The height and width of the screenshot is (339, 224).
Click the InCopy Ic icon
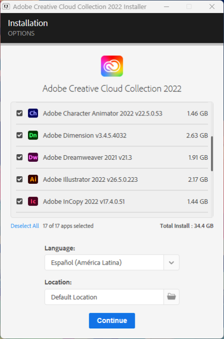pos(33,201)
